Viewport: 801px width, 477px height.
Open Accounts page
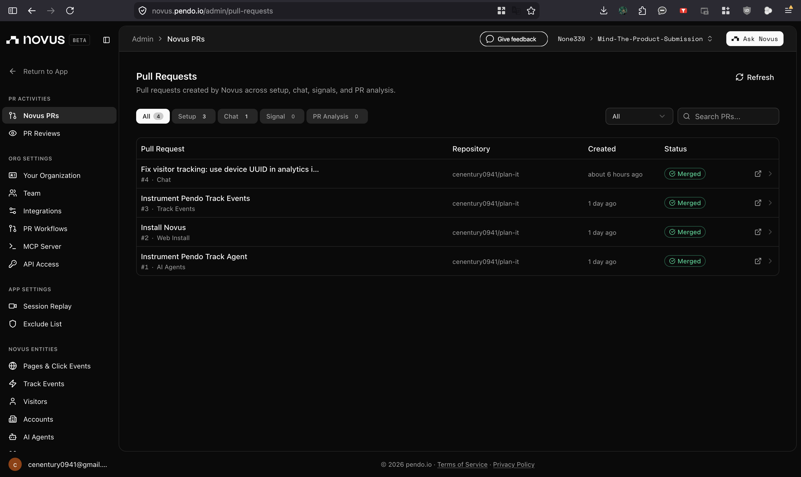point(59,419)
